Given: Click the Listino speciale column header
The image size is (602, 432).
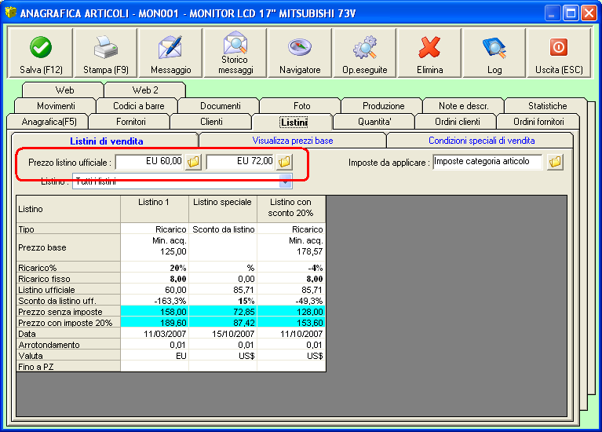Looking at the screenshot, I should tap(223, 209).
